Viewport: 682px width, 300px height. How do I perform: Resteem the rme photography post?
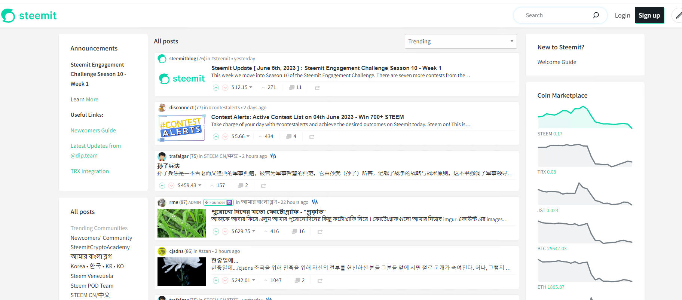(320, 232)
